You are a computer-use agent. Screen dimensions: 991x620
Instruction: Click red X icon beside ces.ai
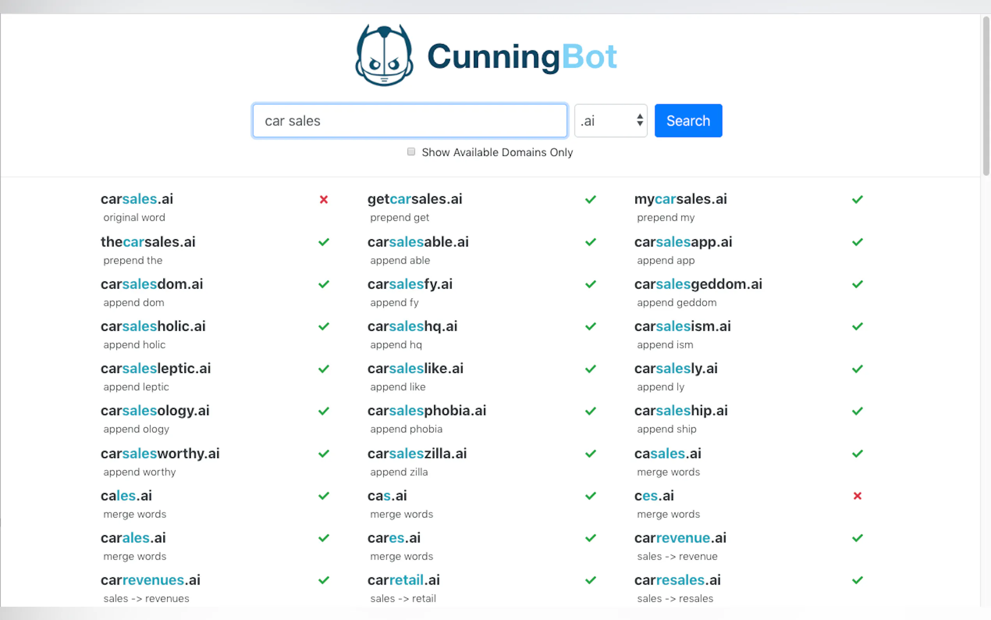click(857, 496)
